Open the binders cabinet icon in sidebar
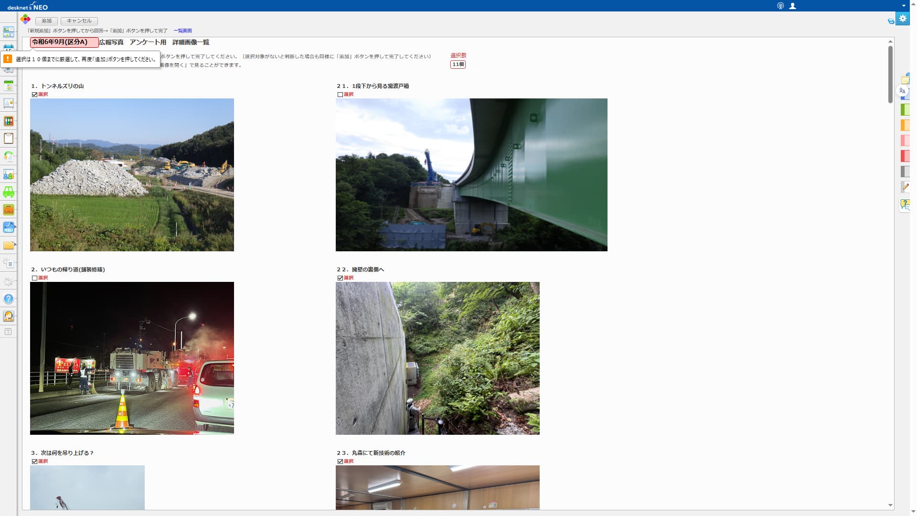Viewport: 917px width, 516px height. [x=9, y=121]
